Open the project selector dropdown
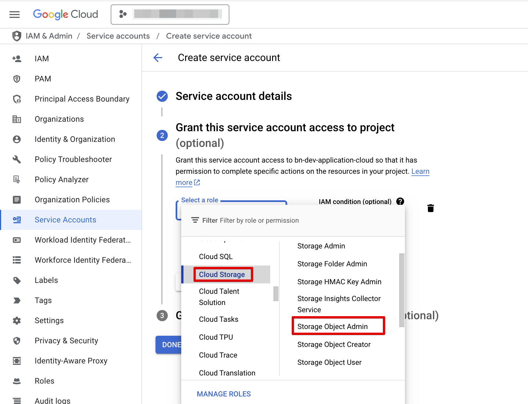Image resolution: width=528 pixels, height=404 pixels. [170, 15]
